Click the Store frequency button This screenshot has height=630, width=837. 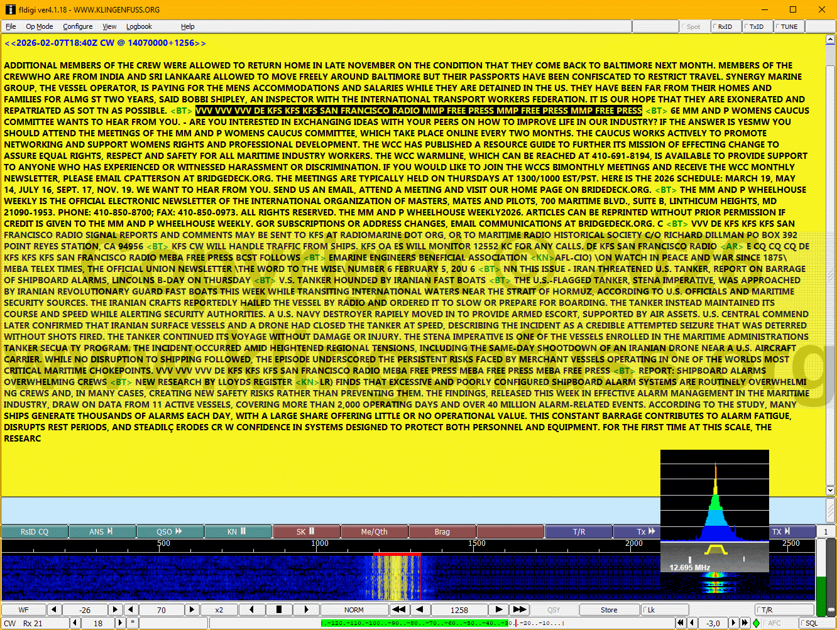coord(609,609)
